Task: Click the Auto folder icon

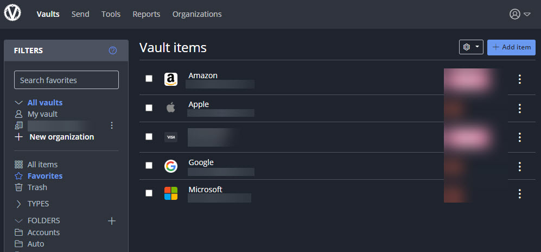Action: click(x=18, y=244)
